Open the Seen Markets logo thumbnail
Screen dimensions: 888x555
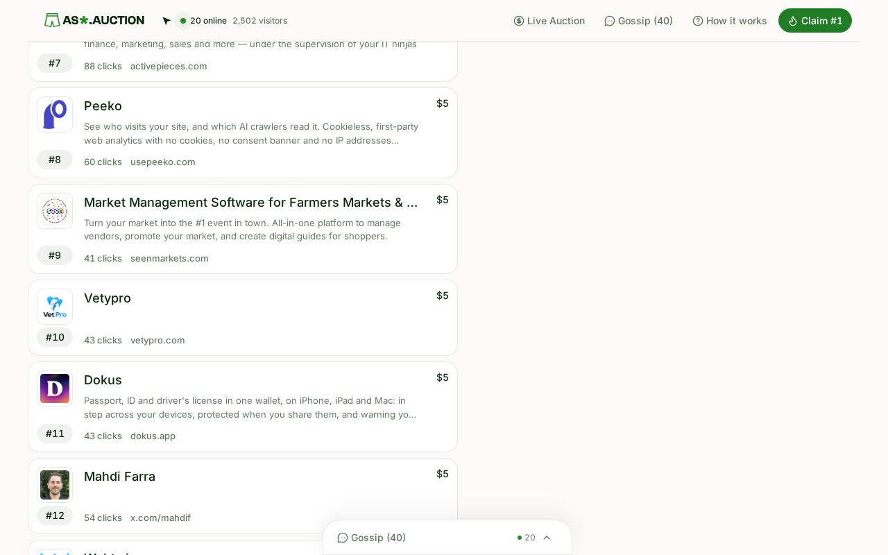coord(55,211)
